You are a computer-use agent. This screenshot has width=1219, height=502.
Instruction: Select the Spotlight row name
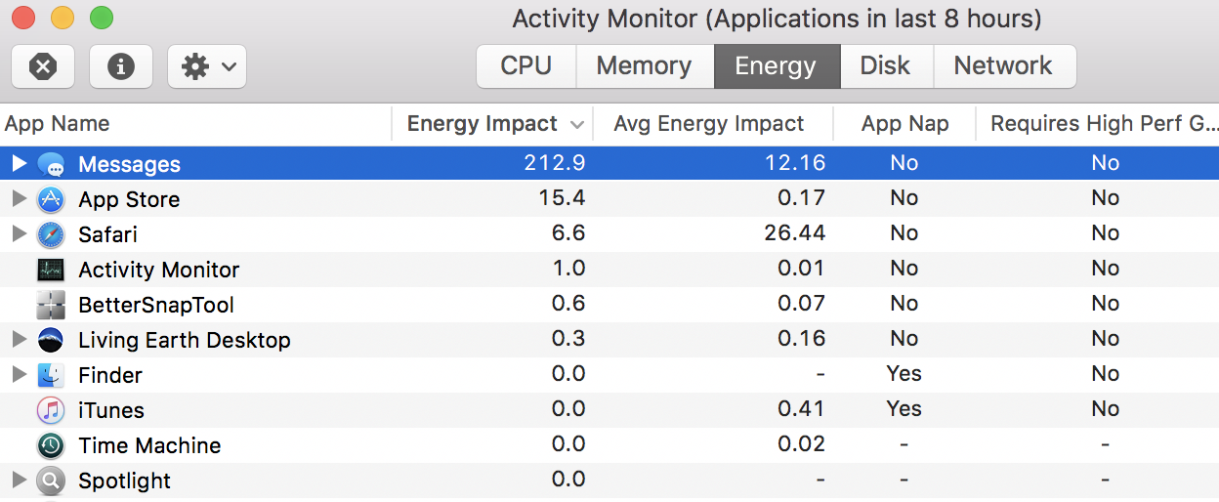tap(125, 481)
